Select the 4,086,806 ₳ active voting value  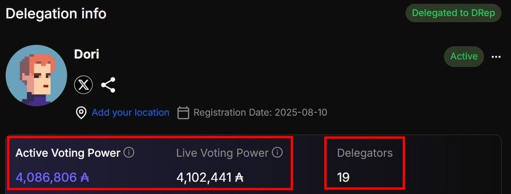52,178
